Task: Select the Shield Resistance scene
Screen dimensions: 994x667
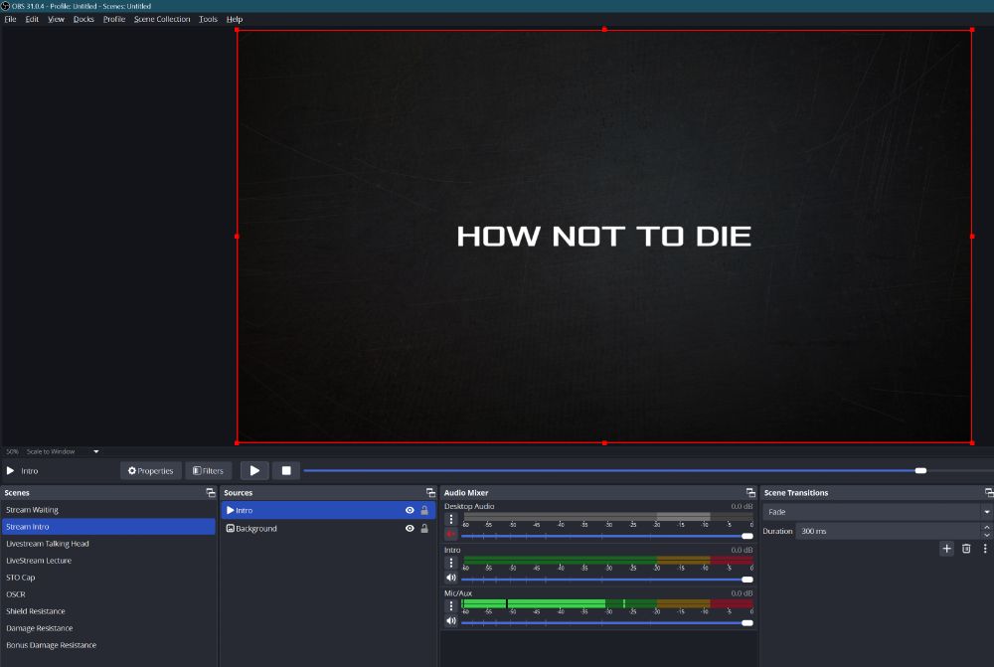Action: coord(108,611)
